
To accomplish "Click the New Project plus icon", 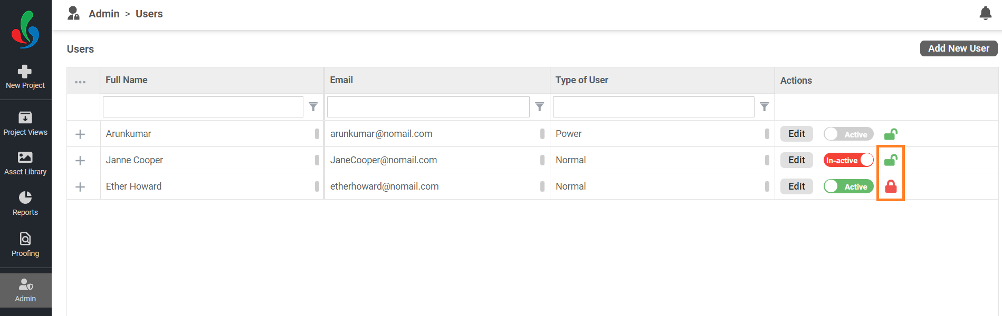I will tap(25, 71).
